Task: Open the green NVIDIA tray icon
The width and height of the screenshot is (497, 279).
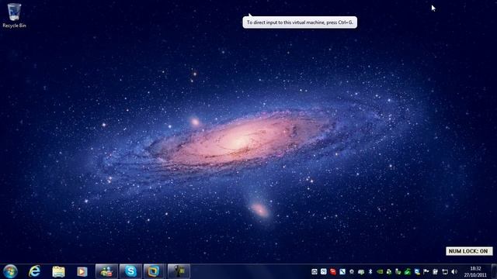Action: 380,272
